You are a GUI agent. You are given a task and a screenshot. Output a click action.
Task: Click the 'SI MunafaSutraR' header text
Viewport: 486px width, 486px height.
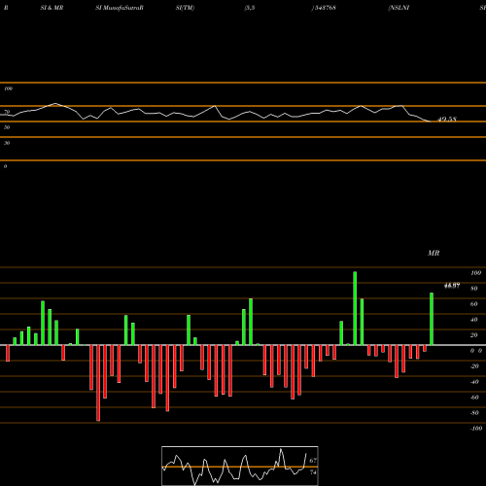pos(120,8)
